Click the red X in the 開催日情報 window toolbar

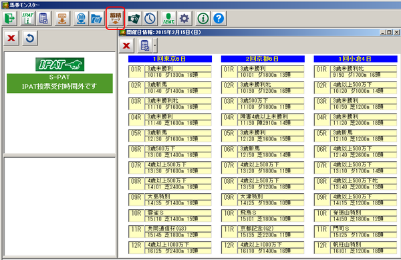click(126, 45)
